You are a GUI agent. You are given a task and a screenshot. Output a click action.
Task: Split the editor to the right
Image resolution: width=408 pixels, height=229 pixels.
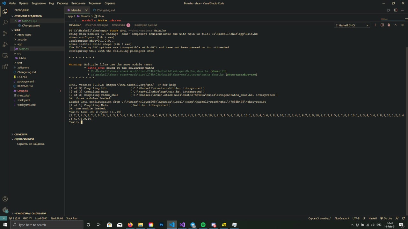(396, 10)
